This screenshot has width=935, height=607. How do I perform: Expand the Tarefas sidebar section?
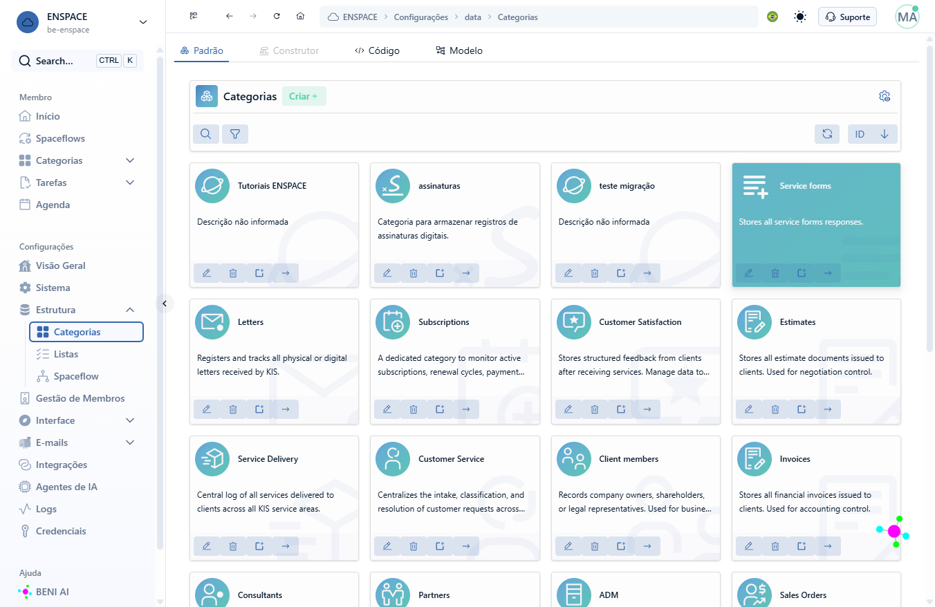click(x=130, y=183)
